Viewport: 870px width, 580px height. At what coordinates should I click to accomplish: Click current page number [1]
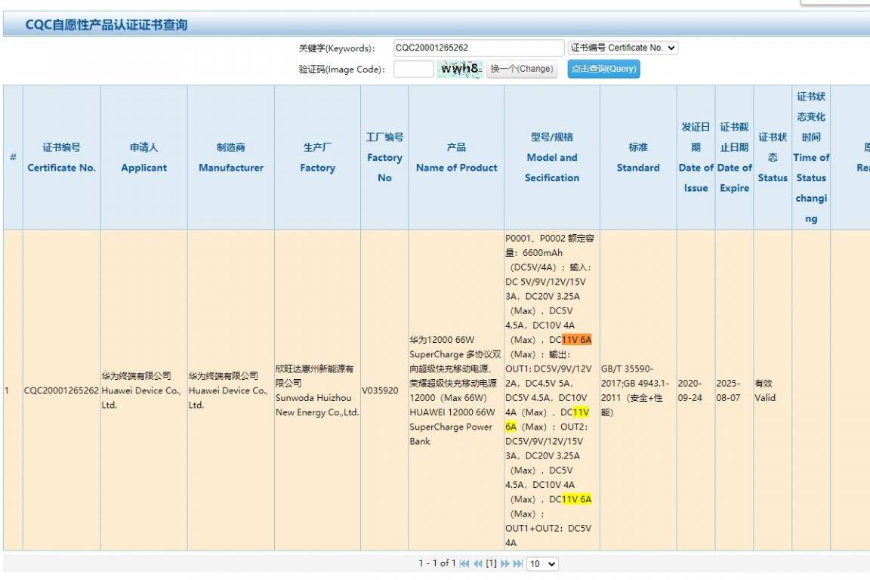coord(491,563)
